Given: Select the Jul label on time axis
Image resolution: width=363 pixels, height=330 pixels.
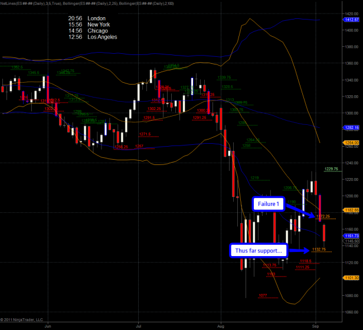Looking at the screenshot, I should pyautogui.click(x=139, y=325).
